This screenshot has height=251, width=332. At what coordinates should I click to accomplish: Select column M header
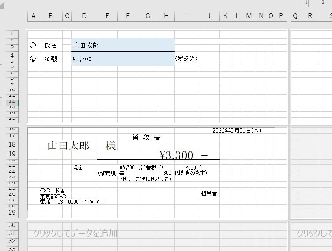(249, 16)
